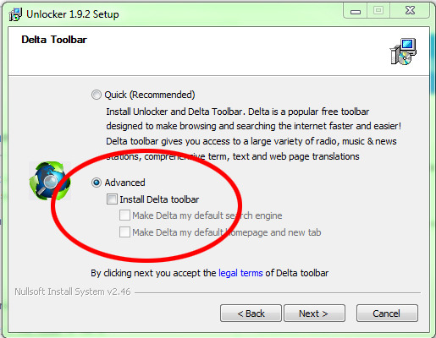436x338 pixels.
Task: Click the Delta Toolbar page heading
Action: tap(54, 40)
